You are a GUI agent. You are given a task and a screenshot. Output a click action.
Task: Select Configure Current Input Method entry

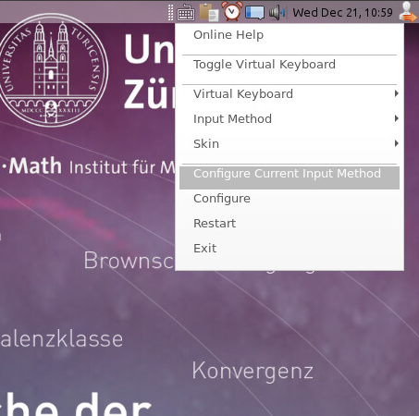click(x=290, y=177)
